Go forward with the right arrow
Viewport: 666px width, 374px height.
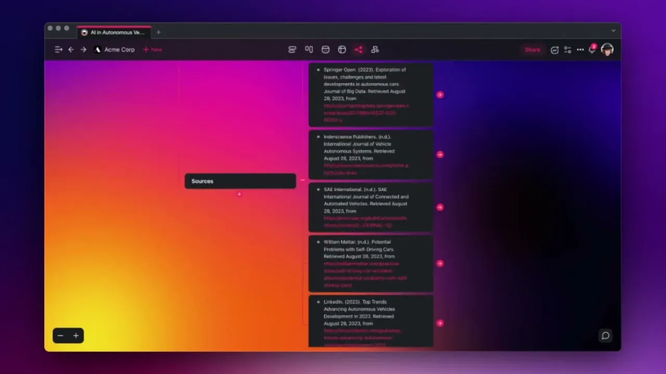click(83, 50)
